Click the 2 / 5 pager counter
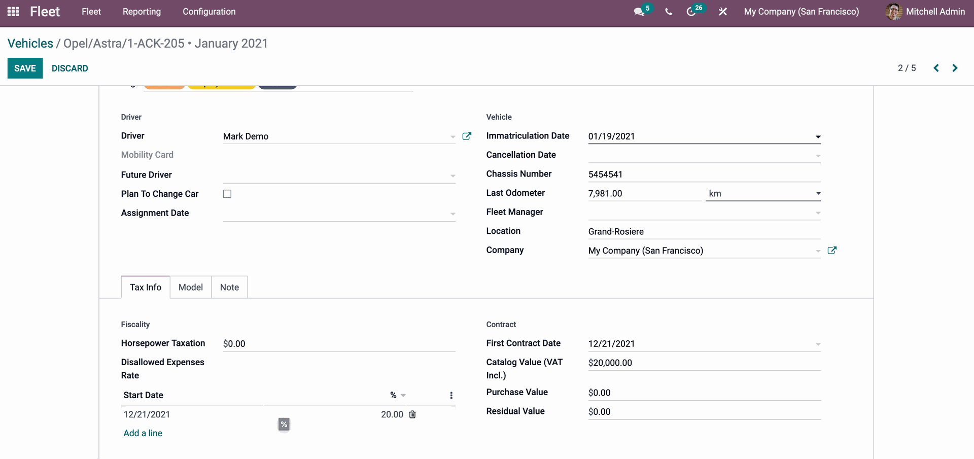 click(x=907, y=68)
